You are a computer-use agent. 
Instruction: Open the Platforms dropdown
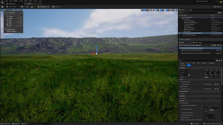point(56,7)
